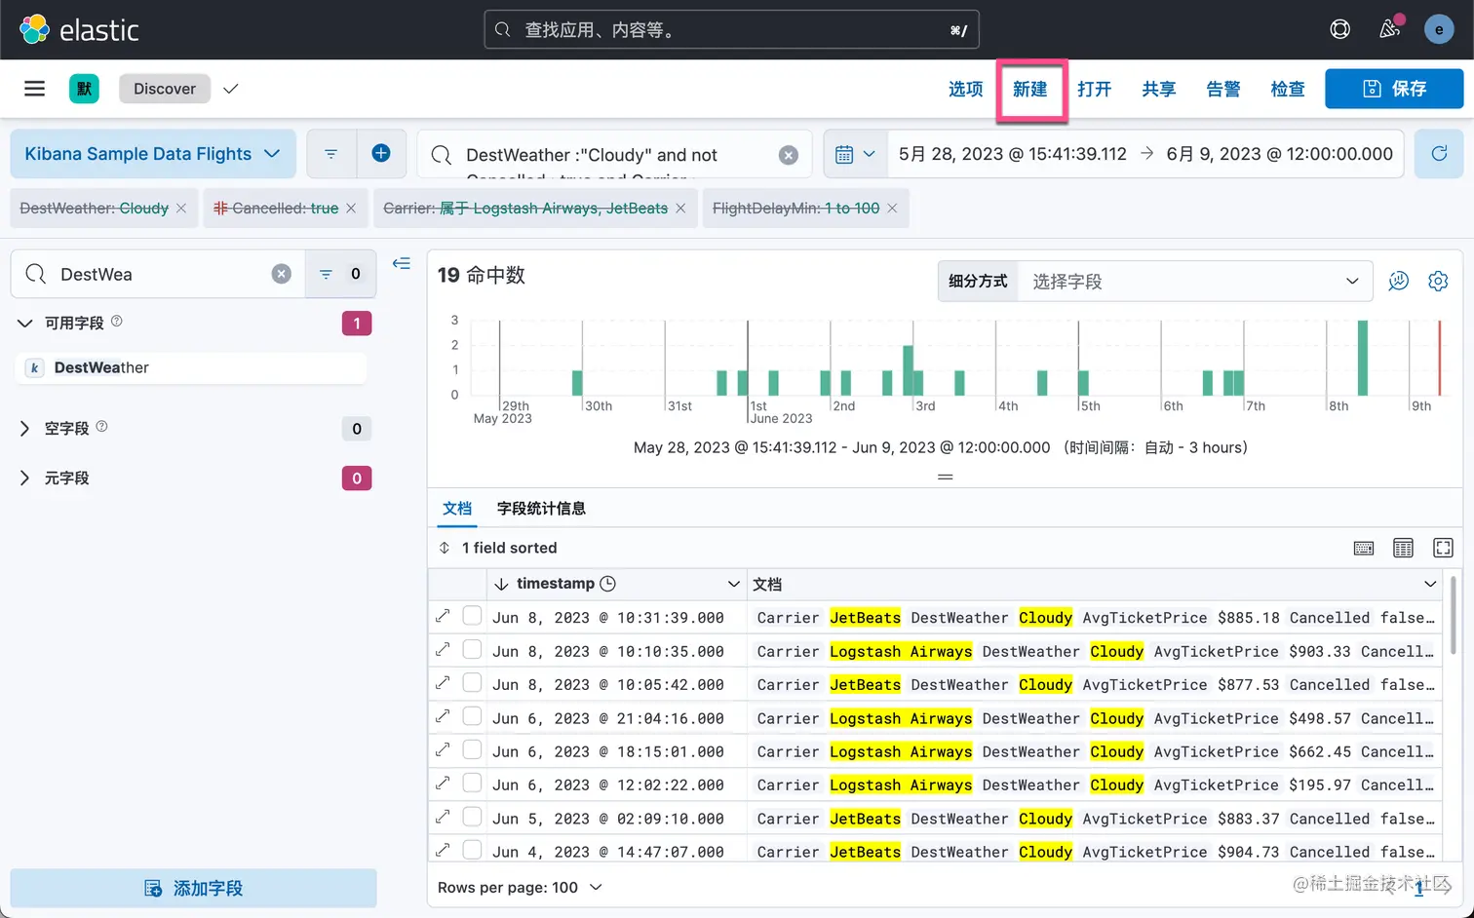Select checkbox for Jun 8 10:05:42.000 row
This screenshot has height=918, width=1474.
472,682
